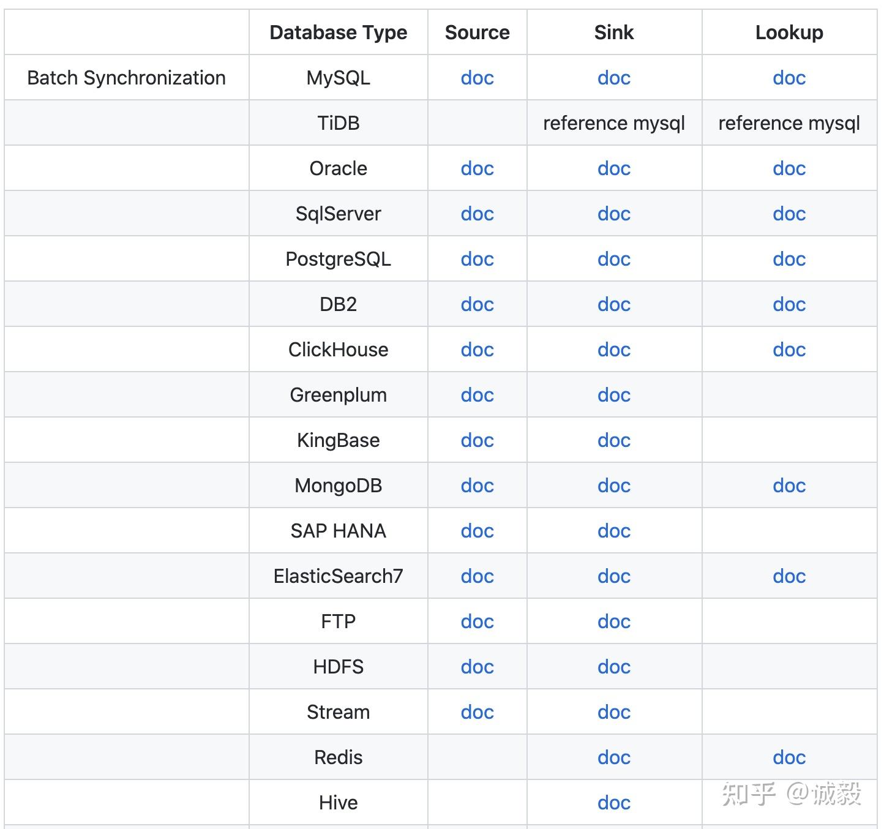884x829 pixels.
Task: Open Redis Lookup doc link
Action: (x=789, y=757)
